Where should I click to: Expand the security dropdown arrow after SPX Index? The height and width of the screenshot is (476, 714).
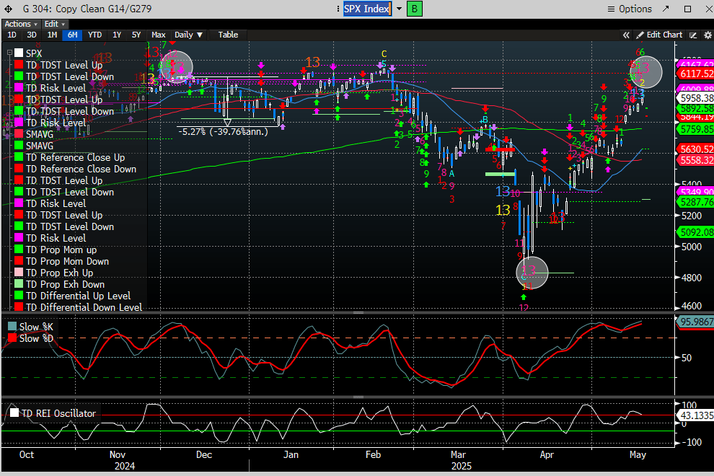coord(400,9)
